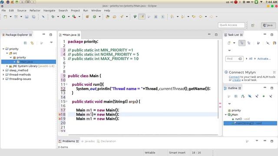The height and width of the screenshot is (156, 278).
Task: Collapse the src folder node
Action: 7,53
